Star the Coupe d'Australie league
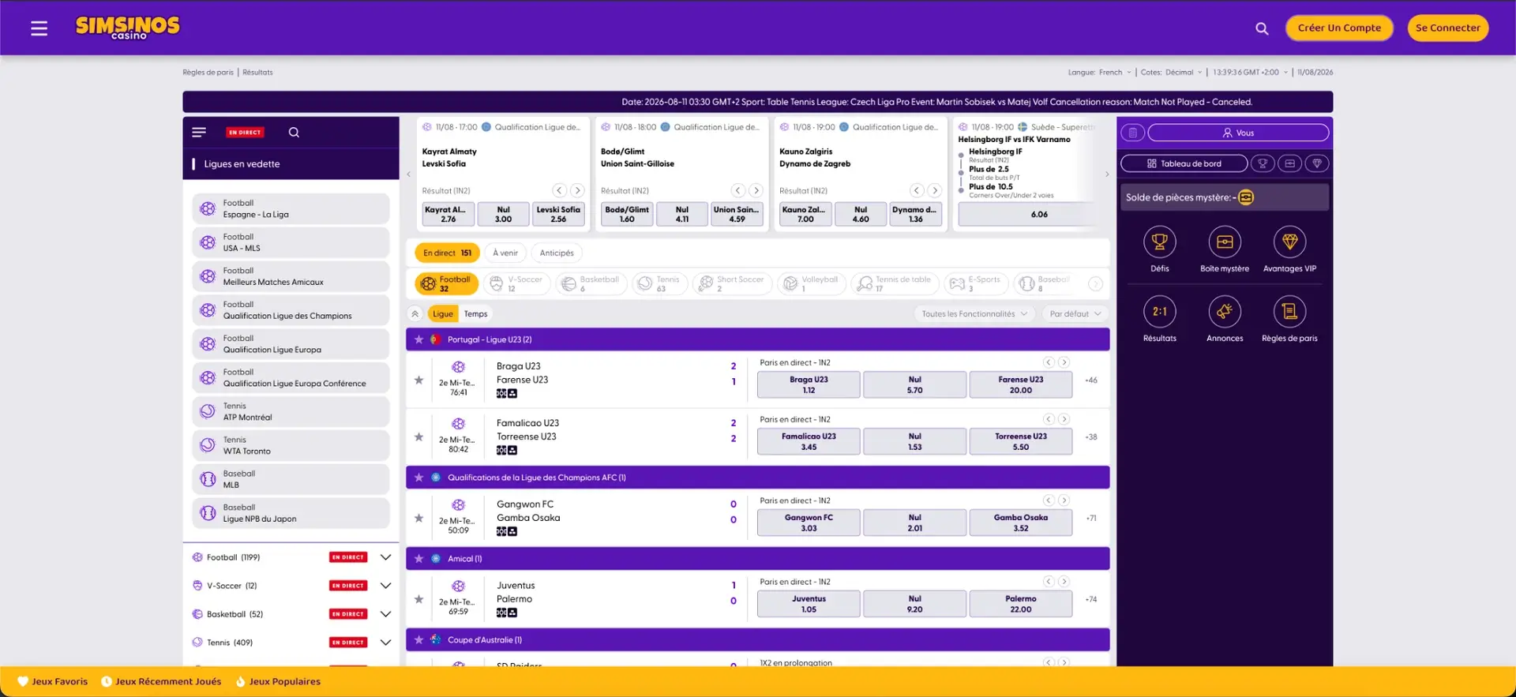Viewport: 1516px width, 697px height. click(x=418, y=640)
